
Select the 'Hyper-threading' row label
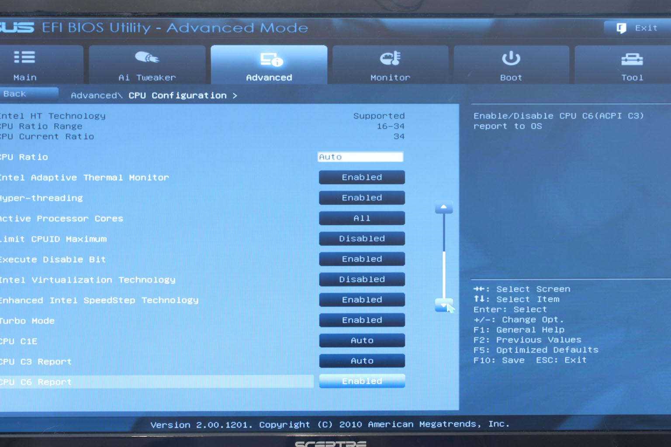point(42,198)
